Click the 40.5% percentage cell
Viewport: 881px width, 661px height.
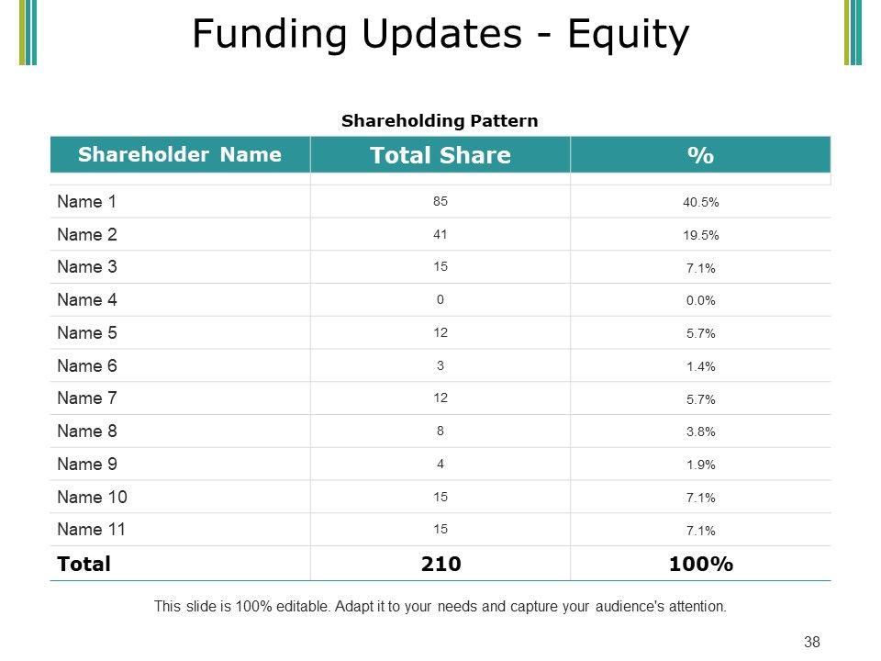pos(700,202)
